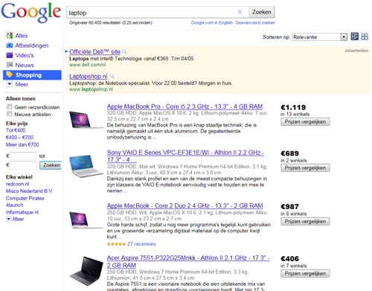
Task: Click the price range Zoeken button
Action: pos(51,165)
